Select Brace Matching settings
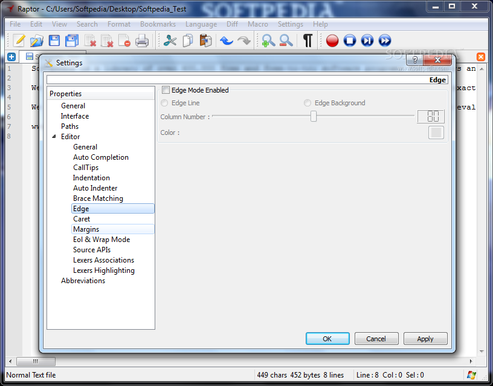 (98, 198)
